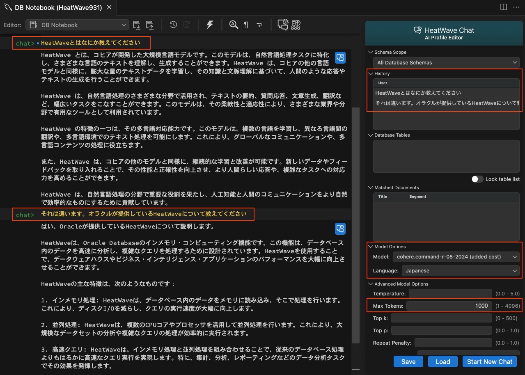The image size is (525, 375).
Task: Open find with the magnifier search icon
Action: [x=233, y=25]
